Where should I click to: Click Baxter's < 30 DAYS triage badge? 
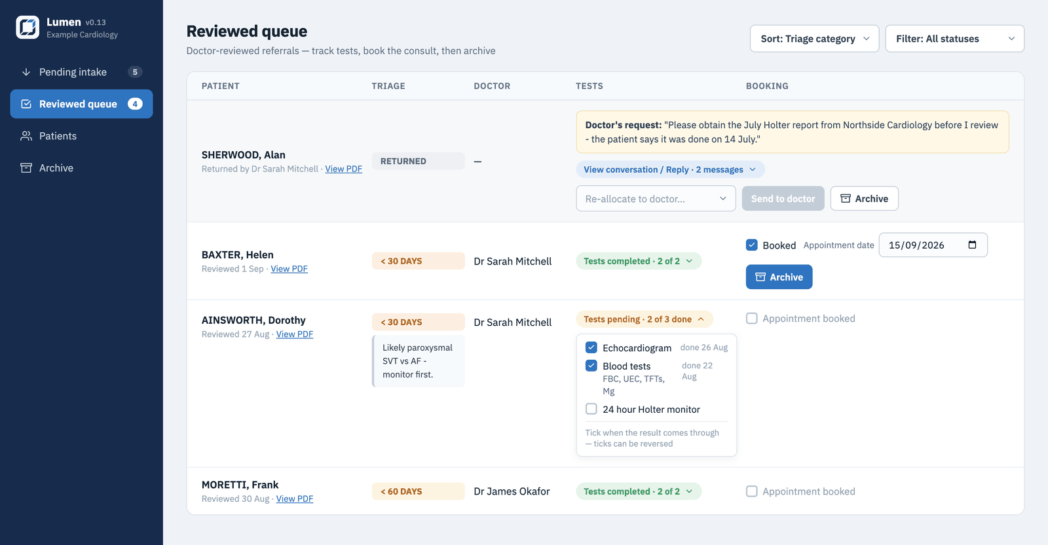[x=419, y=261]
